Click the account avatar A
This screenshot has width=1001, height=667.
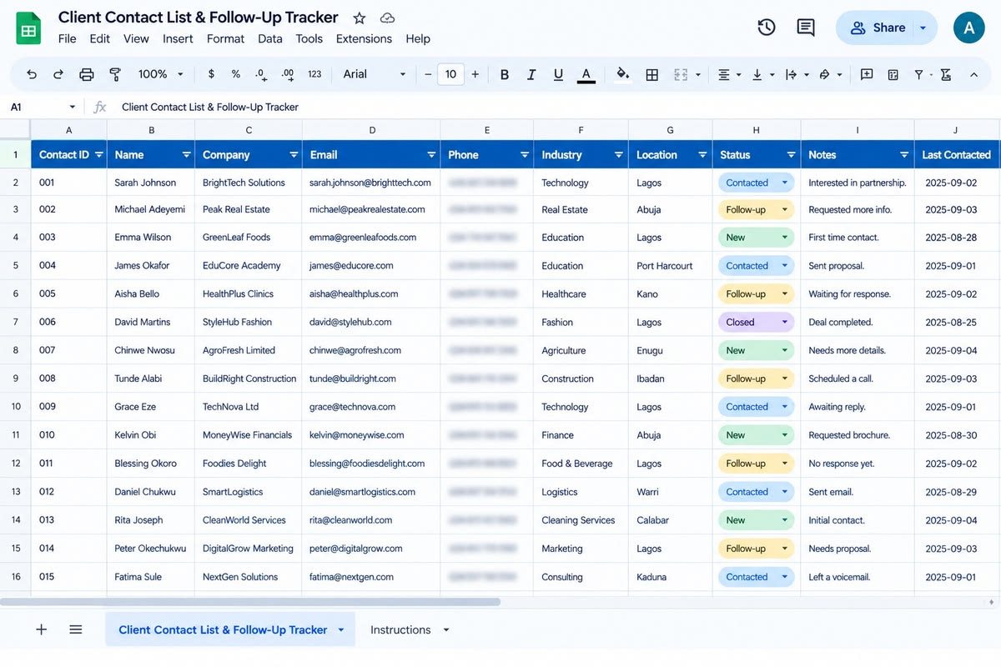click(x=968, y=28)
